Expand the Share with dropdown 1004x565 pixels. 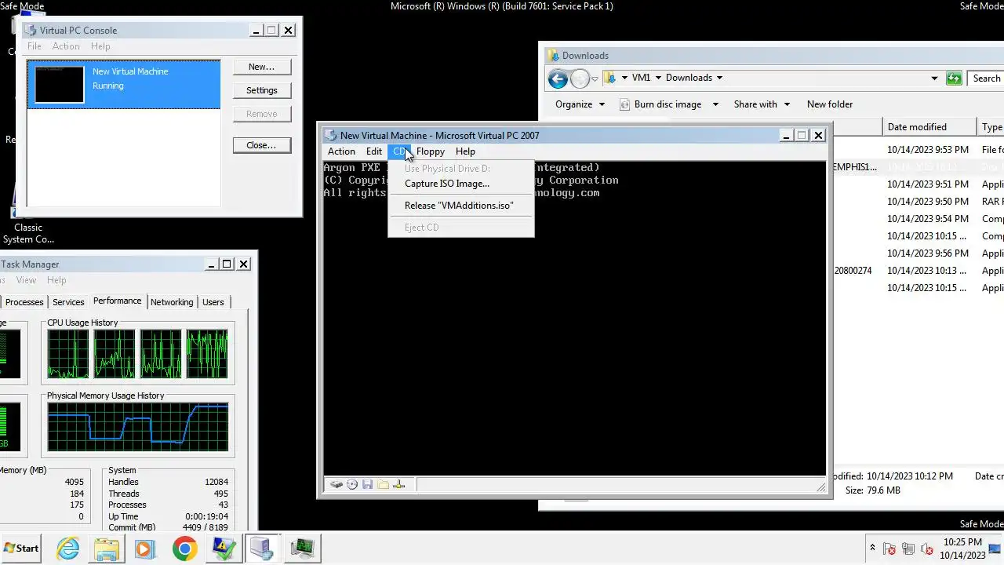pyautogui.click(x=762, y=104)
